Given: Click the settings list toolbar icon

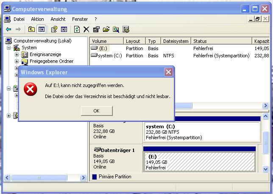Looking at the screenshot, I should 126,29.
